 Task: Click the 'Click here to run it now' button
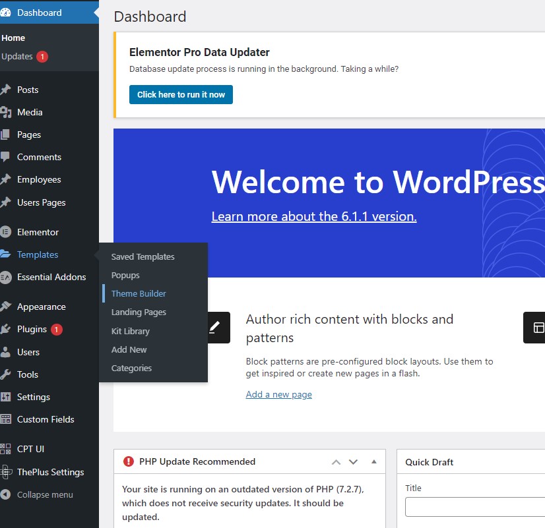point(181,94)
